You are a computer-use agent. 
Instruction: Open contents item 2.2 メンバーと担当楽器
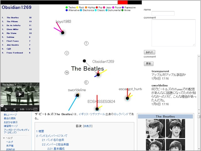55,144
